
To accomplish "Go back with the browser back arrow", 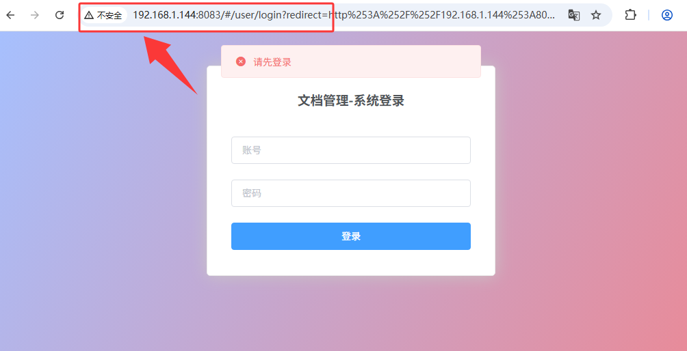I will pyautogui.click(x=10, y=15).
